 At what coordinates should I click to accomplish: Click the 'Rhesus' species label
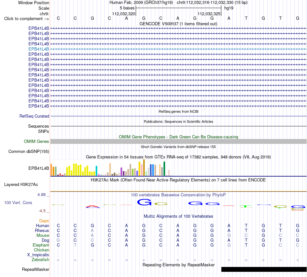coord(42,230)
